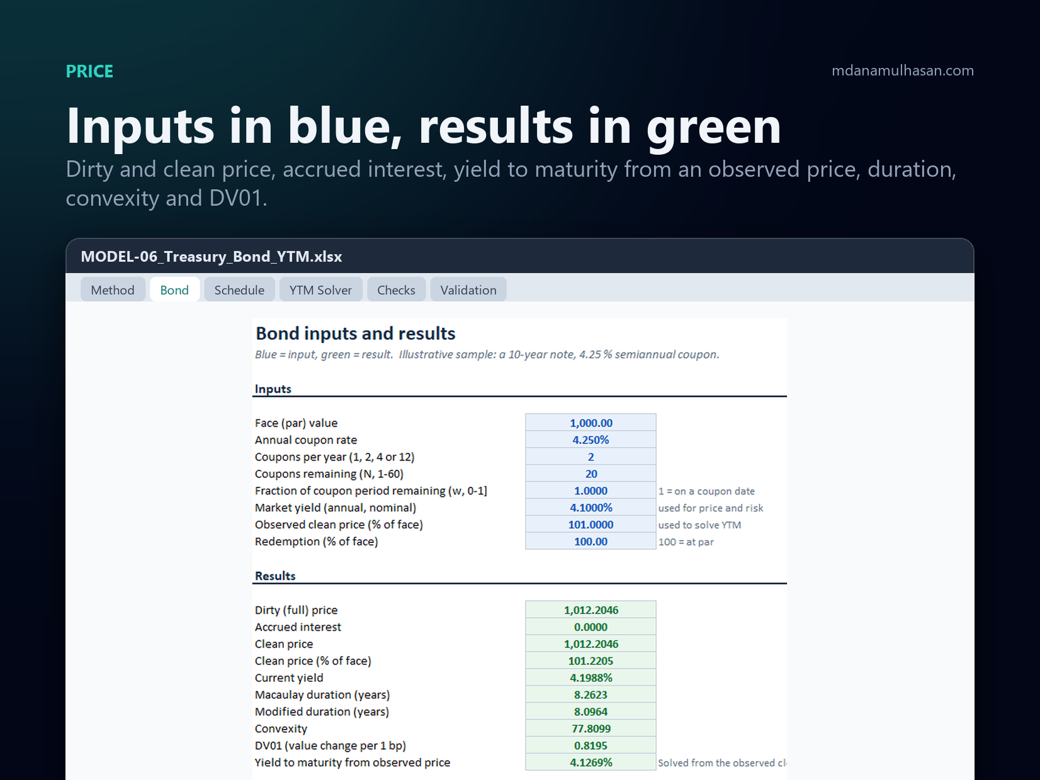Select the Current yield result 4.1988%
Image resolution: width=1040 pixels, height=780 pixels.
591,677
